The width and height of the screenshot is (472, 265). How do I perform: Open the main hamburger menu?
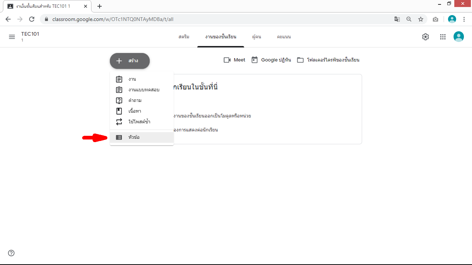(12, 37)
